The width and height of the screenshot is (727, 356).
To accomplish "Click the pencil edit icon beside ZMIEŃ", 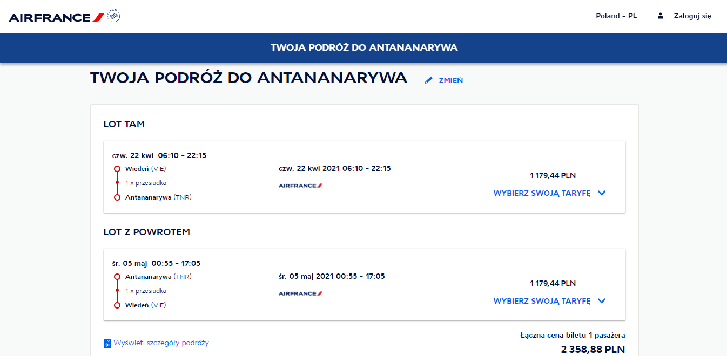I will pyautogui.click(x=429, y=80).
